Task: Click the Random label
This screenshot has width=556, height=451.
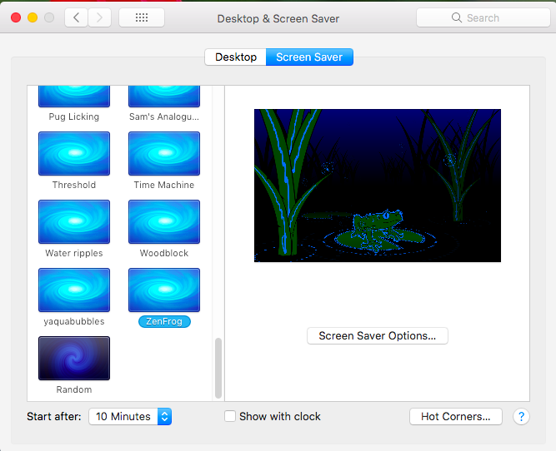Action: (74, 389)
